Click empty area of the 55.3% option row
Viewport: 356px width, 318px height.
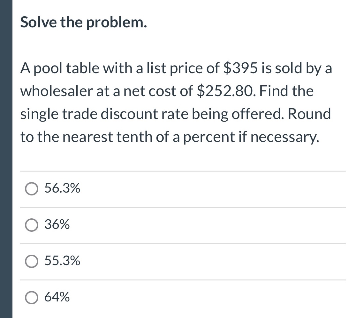[213, 261]
